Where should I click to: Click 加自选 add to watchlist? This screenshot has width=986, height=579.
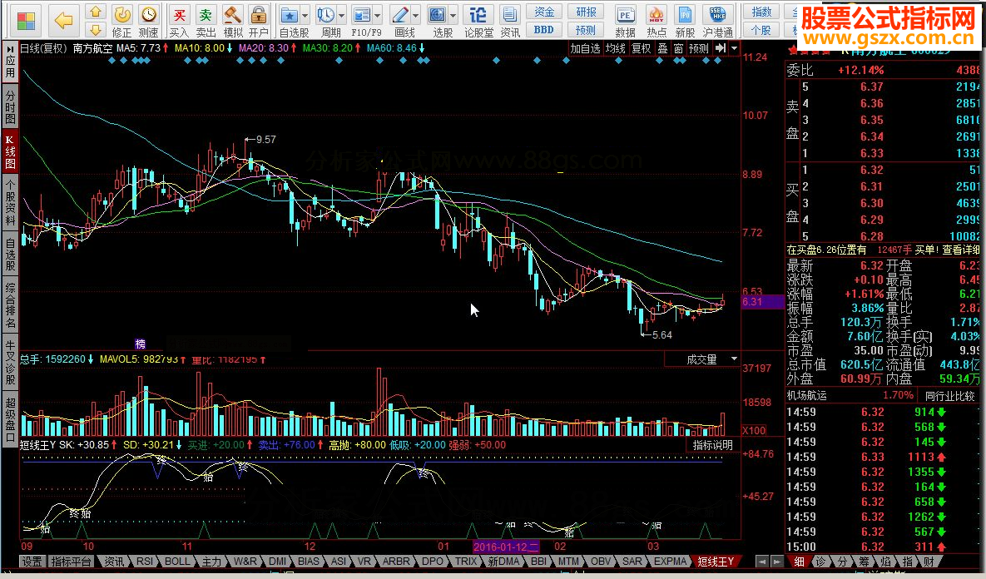click(585, 47)
